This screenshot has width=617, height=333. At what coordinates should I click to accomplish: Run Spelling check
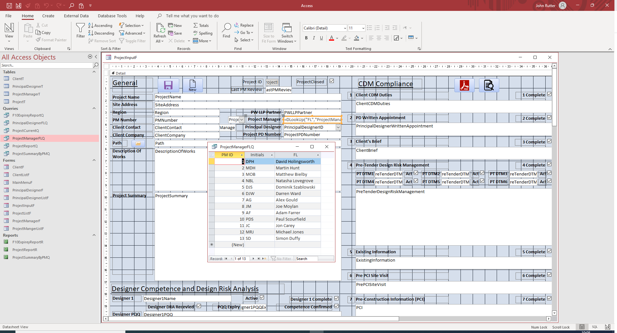[x=203, y=33]
